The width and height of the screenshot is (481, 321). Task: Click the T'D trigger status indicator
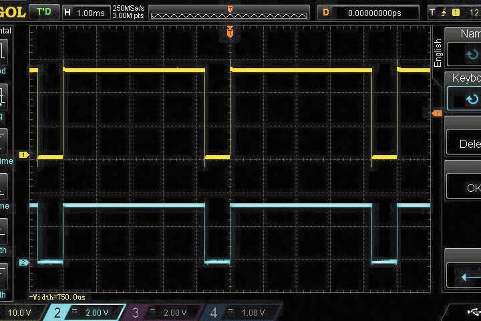point(43,12)
